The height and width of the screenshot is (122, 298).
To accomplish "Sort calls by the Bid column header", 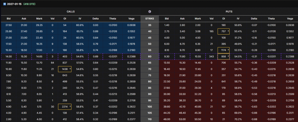I will (9, 19).
